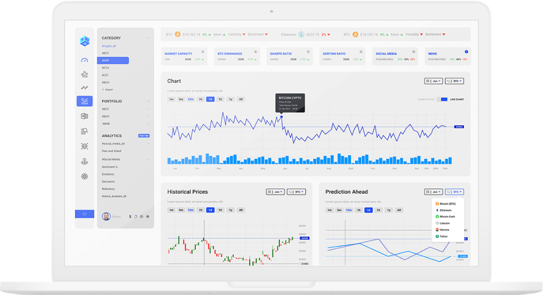Viewport: 543px width, 295px height.
Task: Expand the category list with Expand link
Action: pyautogui.click(x=107, y=89)
